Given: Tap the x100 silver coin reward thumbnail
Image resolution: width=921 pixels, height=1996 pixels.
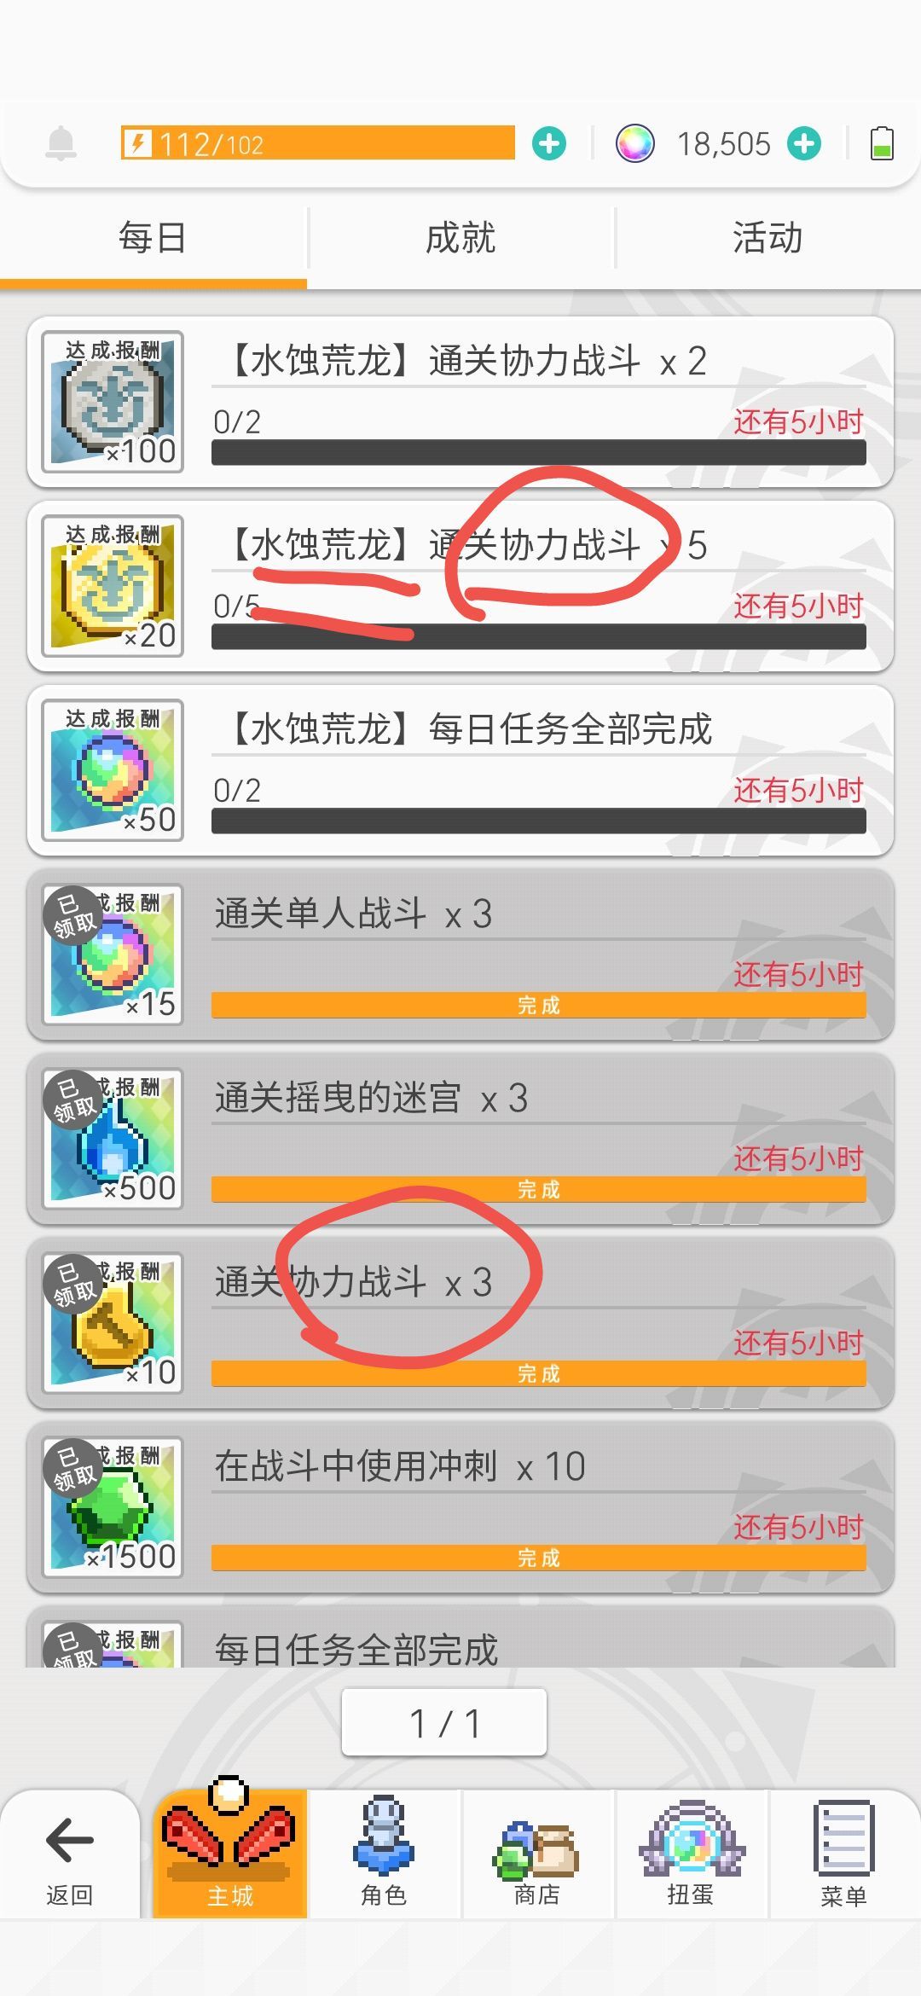Looking at the screenshot, I should 113,402.
